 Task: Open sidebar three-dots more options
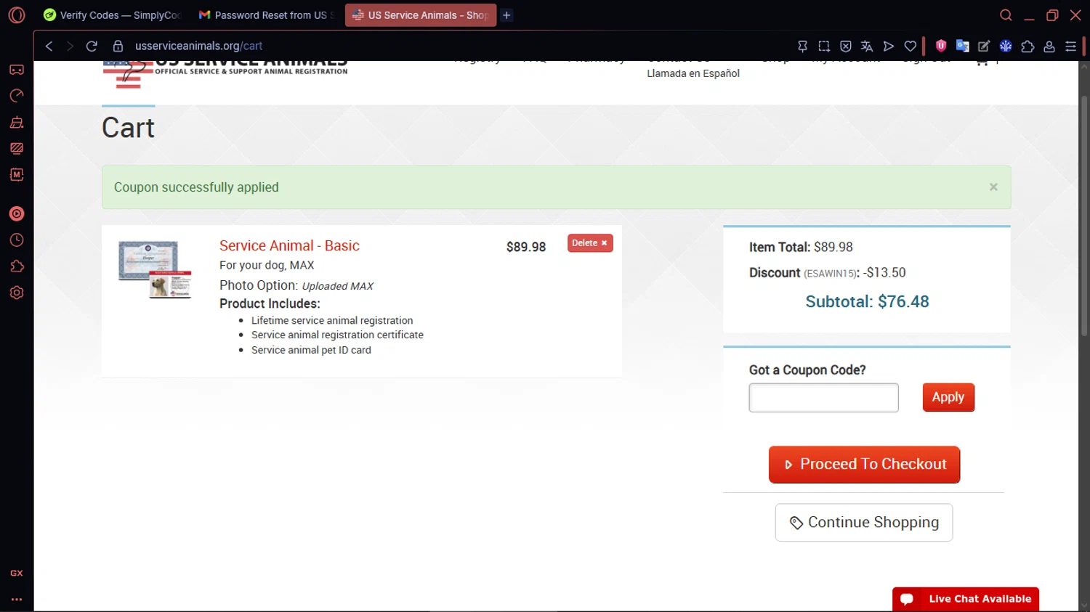(x=17, y=600)
